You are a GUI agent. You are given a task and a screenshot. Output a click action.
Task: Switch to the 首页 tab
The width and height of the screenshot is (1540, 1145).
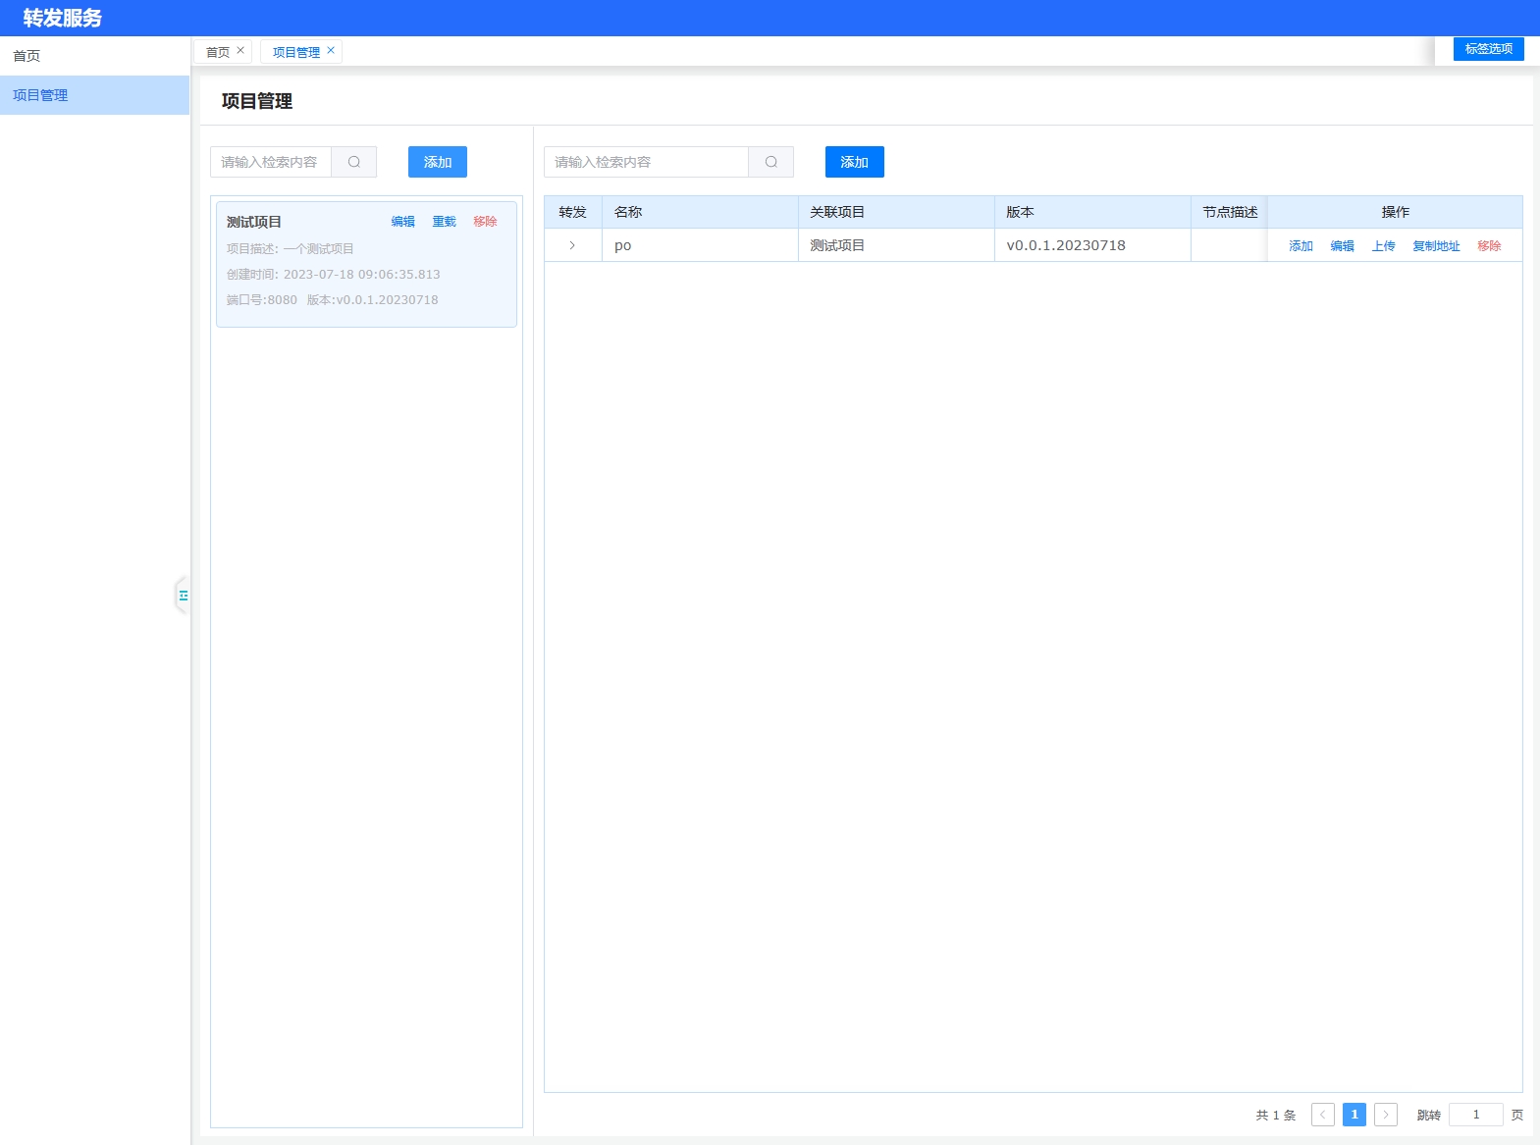[x=218, y=52]
